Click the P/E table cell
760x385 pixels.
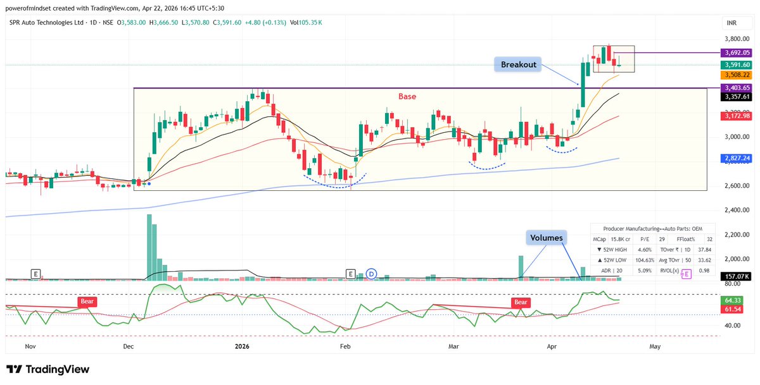pos(645,239)
